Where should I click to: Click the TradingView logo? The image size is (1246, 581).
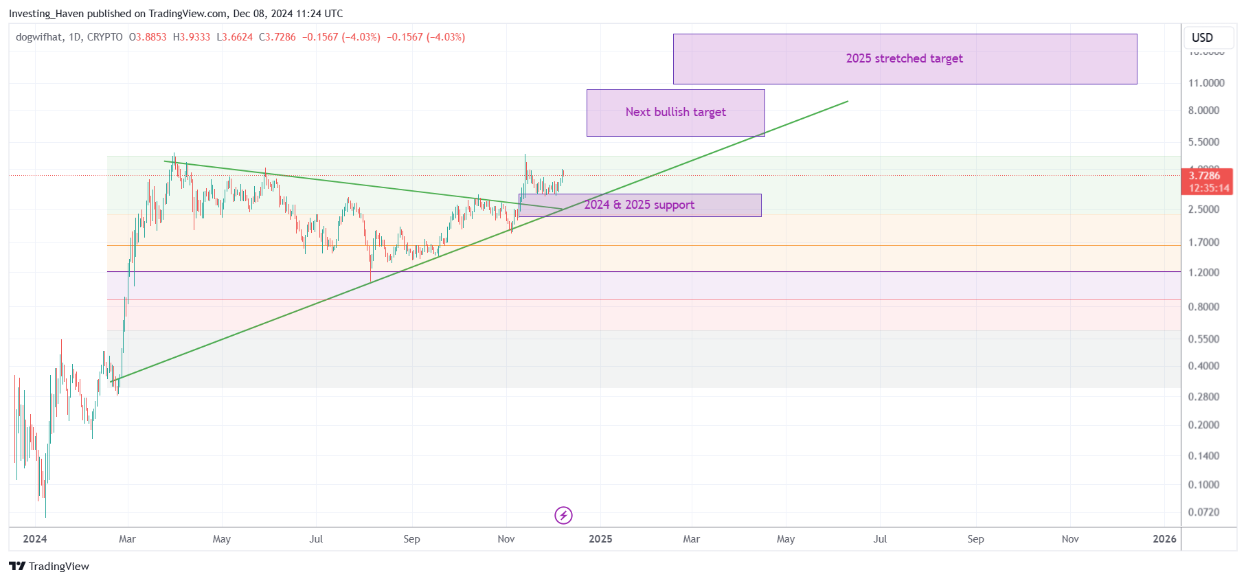(x=49, y=566)
